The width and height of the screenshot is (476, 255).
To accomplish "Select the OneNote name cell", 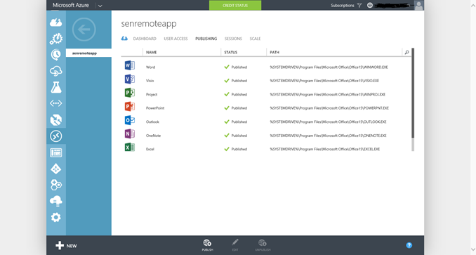I will (153, 136).
